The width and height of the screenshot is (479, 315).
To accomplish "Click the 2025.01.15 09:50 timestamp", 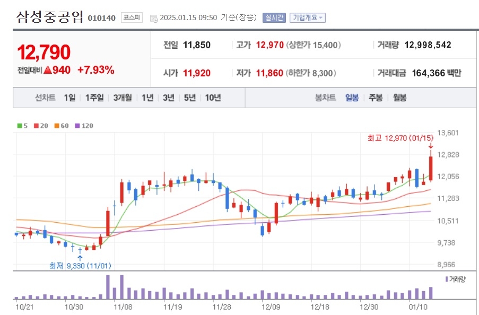I will pyautogui.click(x=188, y=17).
